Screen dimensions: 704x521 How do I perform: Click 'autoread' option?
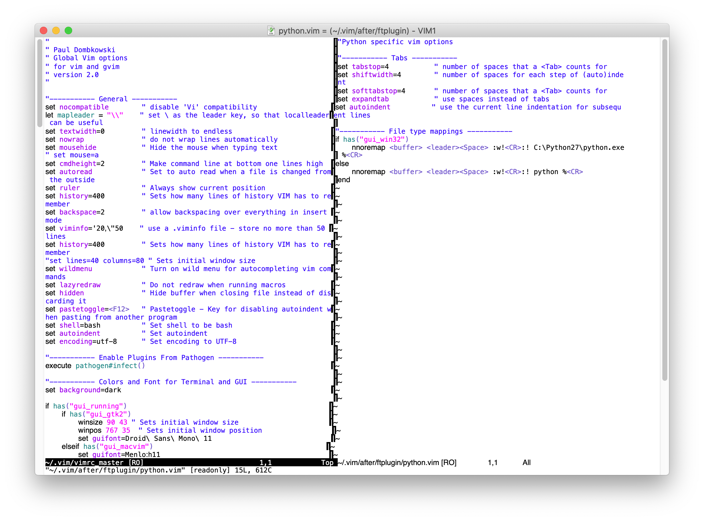tap(76, 172)
